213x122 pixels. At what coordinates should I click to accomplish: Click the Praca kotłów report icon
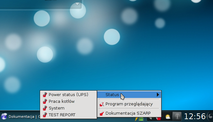coord(45,102)
